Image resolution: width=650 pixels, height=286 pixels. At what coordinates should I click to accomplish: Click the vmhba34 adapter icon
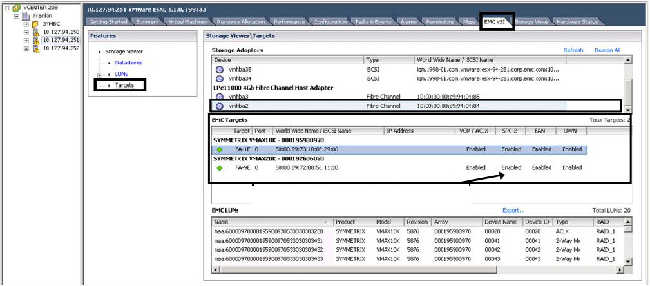[x=220, y=79]
